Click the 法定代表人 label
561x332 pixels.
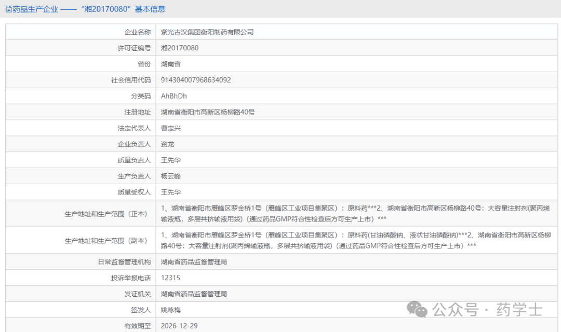(134, 128)
